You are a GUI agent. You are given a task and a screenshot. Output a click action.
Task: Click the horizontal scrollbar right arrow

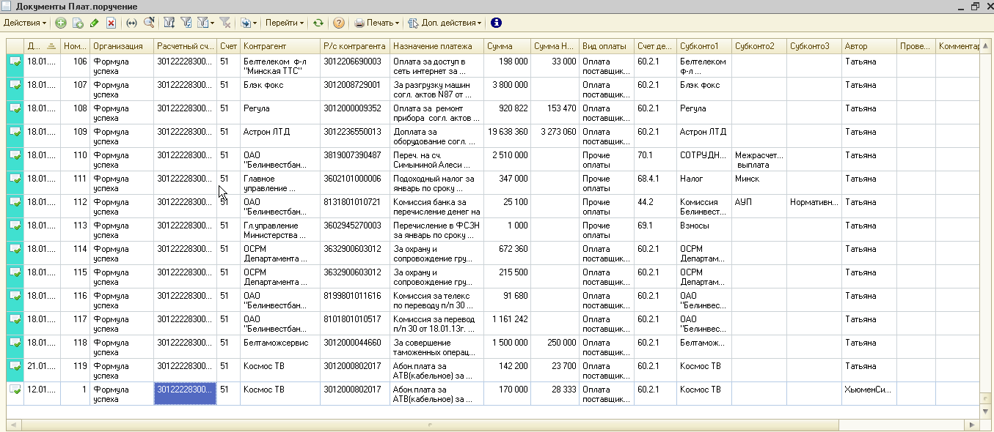tap(972, 425)
